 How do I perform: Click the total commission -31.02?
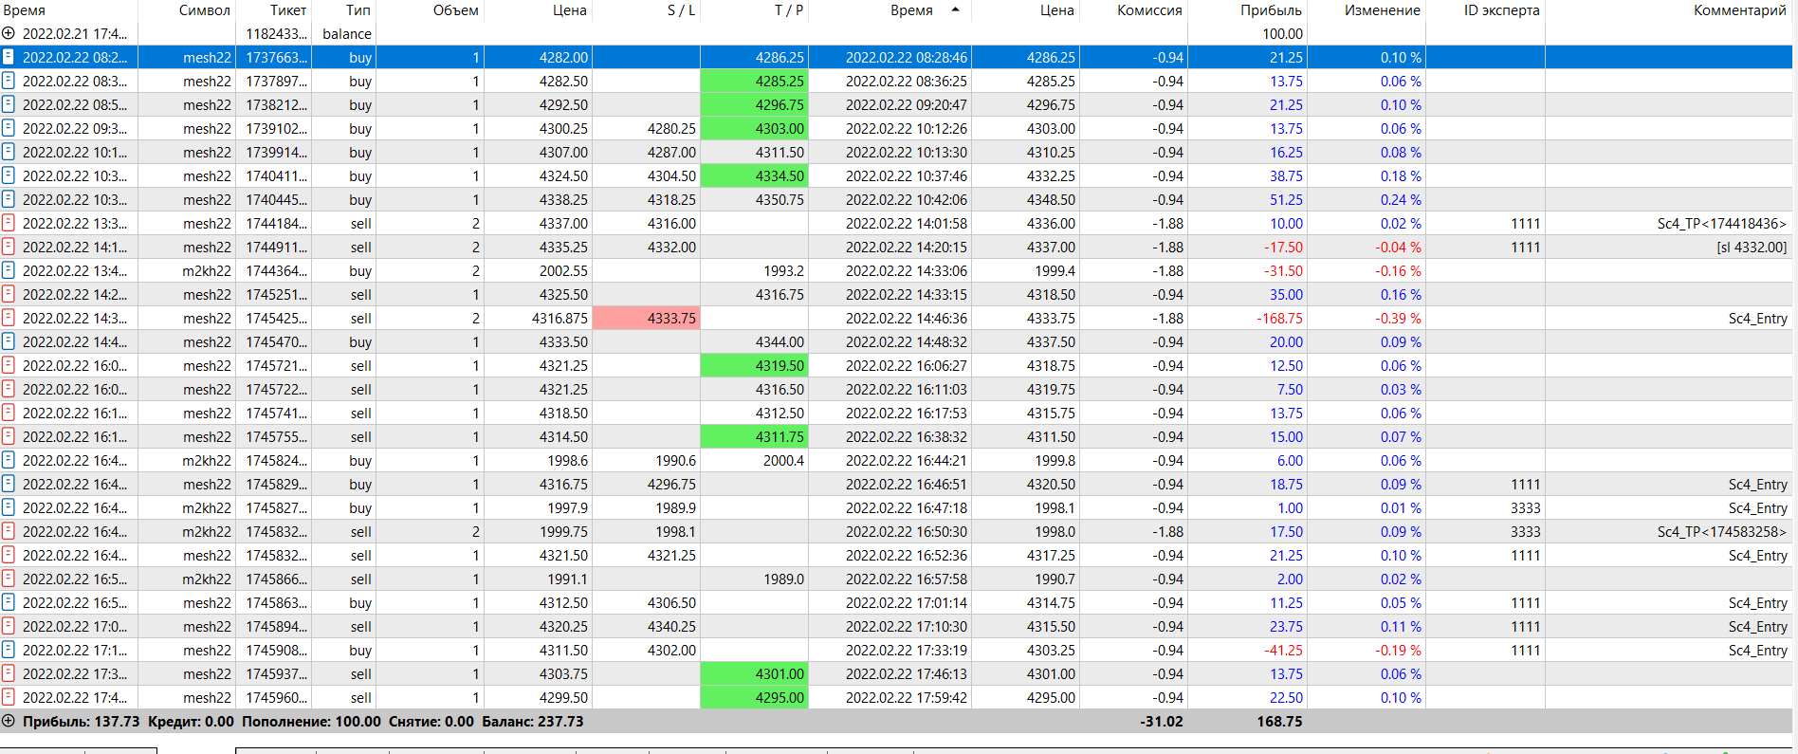[x=1162, y=721]
